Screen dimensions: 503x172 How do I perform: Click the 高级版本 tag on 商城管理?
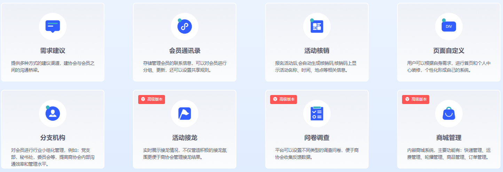click(x=416, y=99)
